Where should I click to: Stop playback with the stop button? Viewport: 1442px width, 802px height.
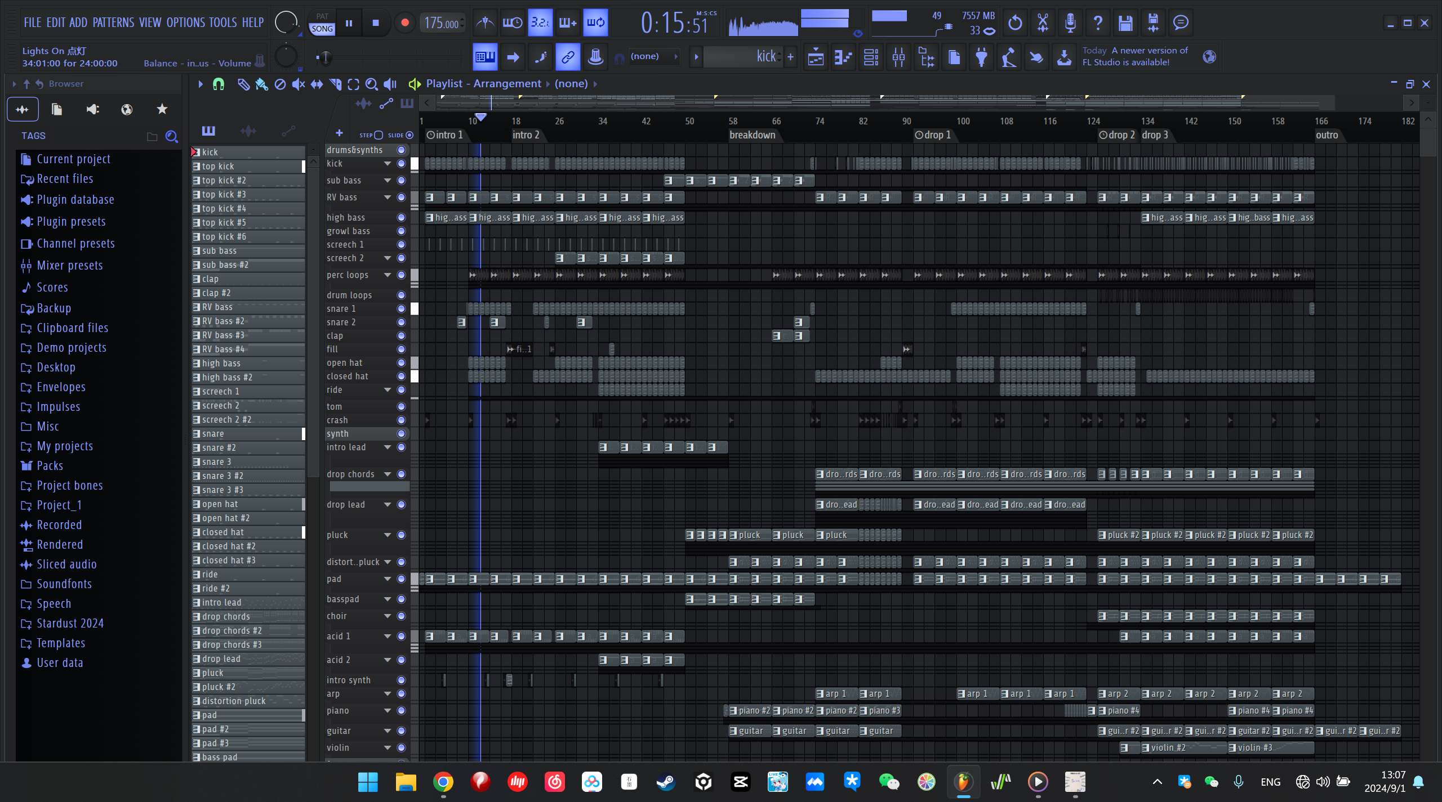[376, 23]
